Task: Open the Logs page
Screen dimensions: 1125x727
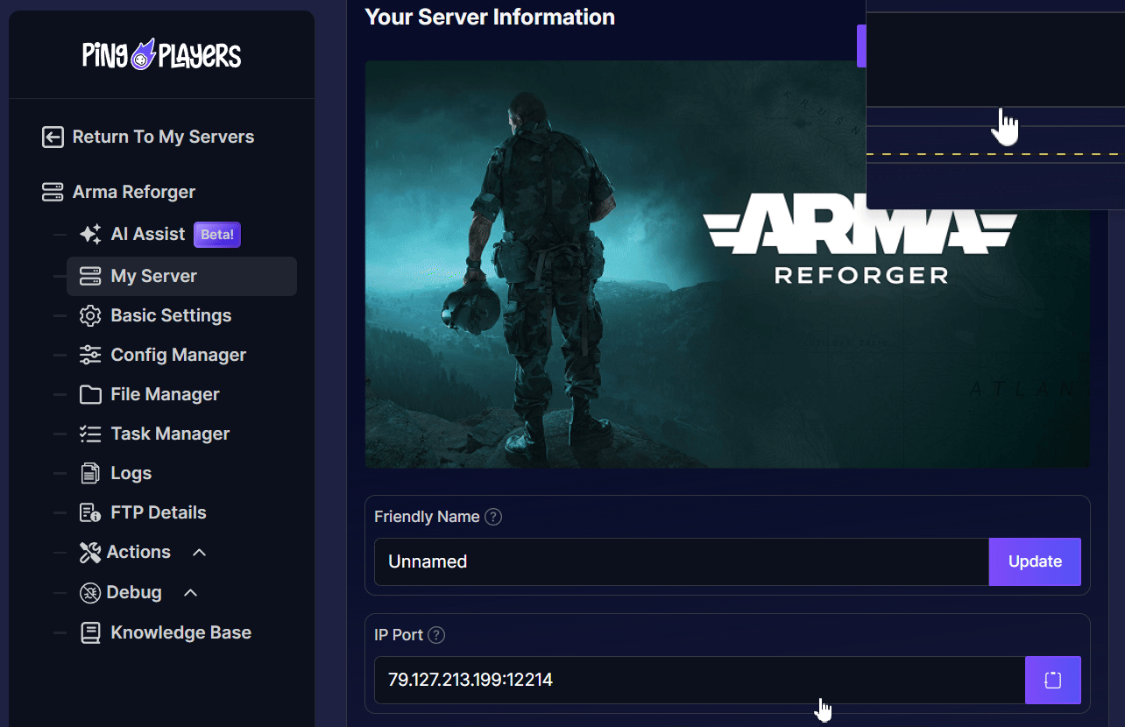Action: tap(131, 474)
